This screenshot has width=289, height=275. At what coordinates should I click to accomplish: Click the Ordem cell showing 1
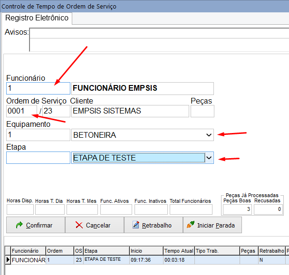pos(60,260)
